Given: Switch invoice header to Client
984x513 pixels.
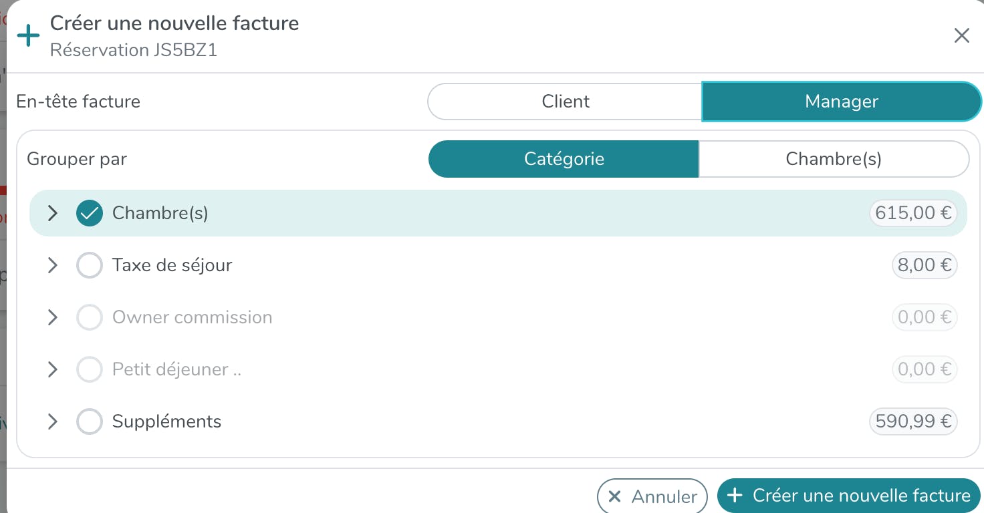Looking at the screenshot, I should pyautogui.click(x=565, y=102).
